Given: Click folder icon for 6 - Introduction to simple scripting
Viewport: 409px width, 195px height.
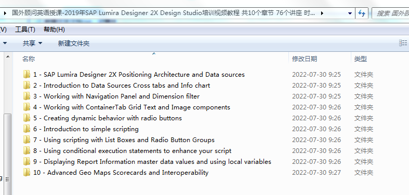Looking at the screenshot, I should 27,129.
